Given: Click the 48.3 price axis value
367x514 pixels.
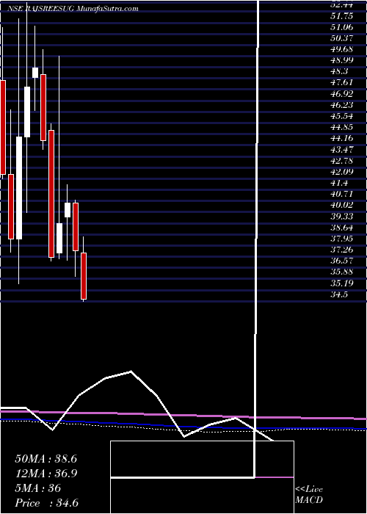Looking at the screenshot, I should 339,71.
